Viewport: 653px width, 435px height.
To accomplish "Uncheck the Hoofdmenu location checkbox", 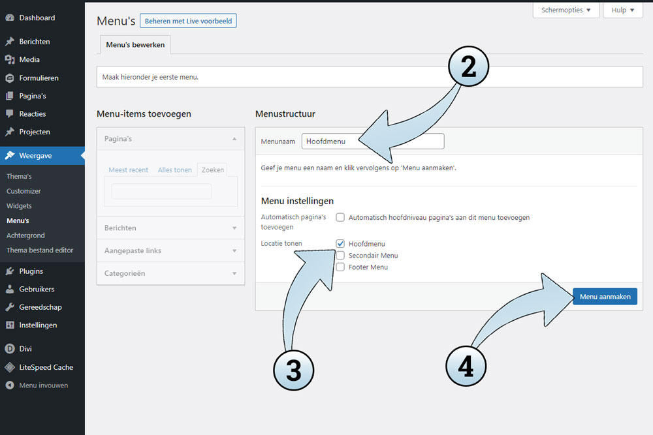I will pos(340,244).
